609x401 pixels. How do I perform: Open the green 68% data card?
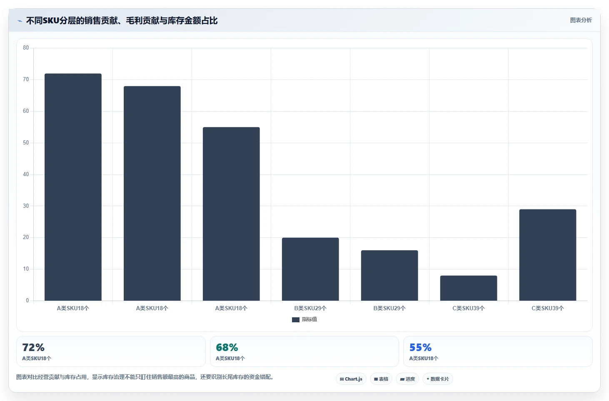pos(304,351)
